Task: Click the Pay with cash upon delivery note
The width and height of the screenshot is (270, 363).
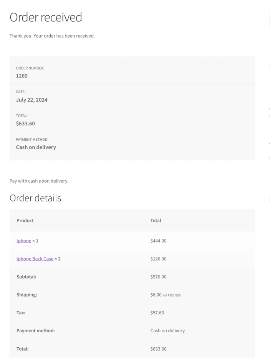Action: (39, 181)
